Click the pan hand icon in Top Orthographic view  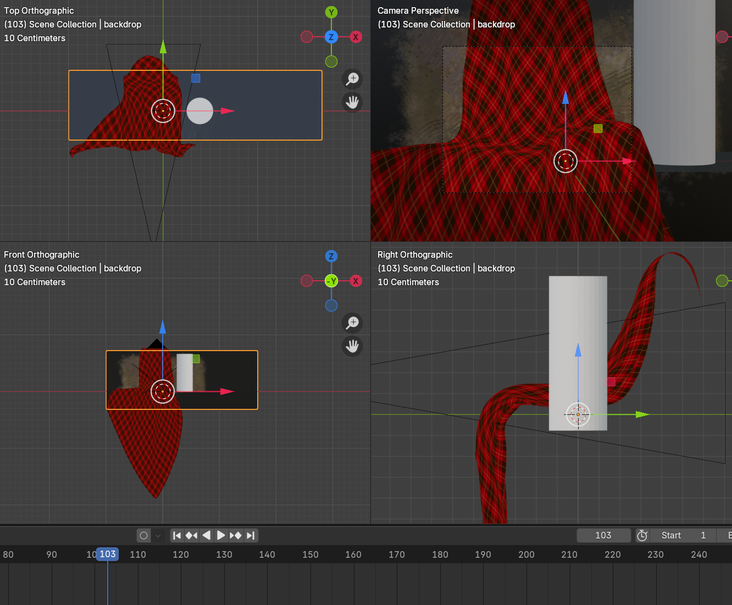pos(352,102)
